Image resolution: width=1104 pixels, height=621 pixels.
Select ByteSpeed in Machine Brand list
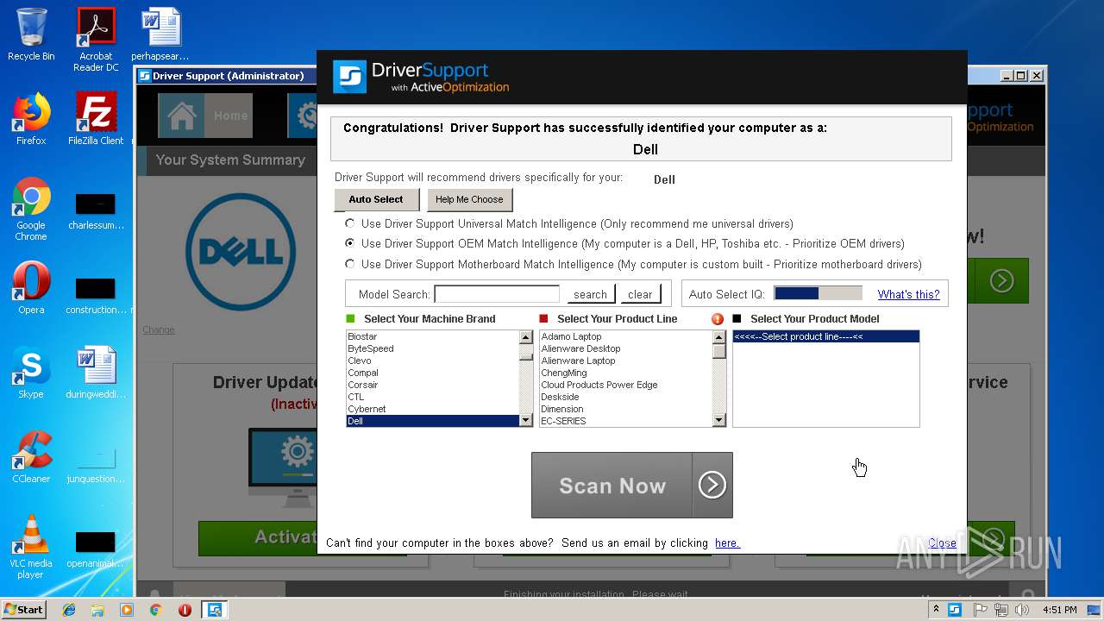(431, 348)
